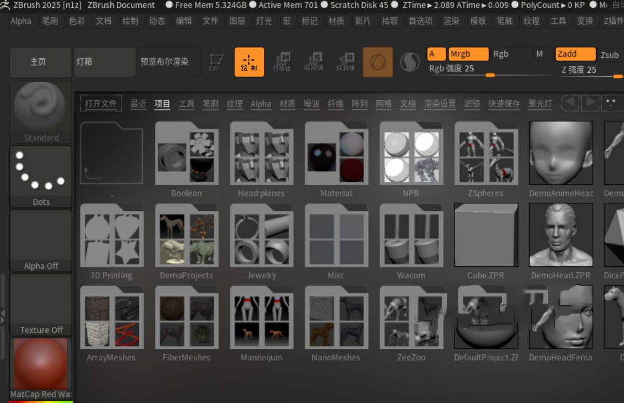Open the Misc folder
The height and width of the screenshot is (403, 624).
[336, 242]
